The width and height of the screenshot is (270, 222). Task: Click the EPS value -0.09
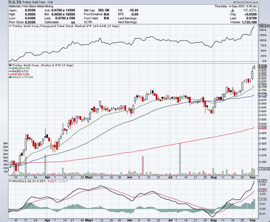[135, 14]
